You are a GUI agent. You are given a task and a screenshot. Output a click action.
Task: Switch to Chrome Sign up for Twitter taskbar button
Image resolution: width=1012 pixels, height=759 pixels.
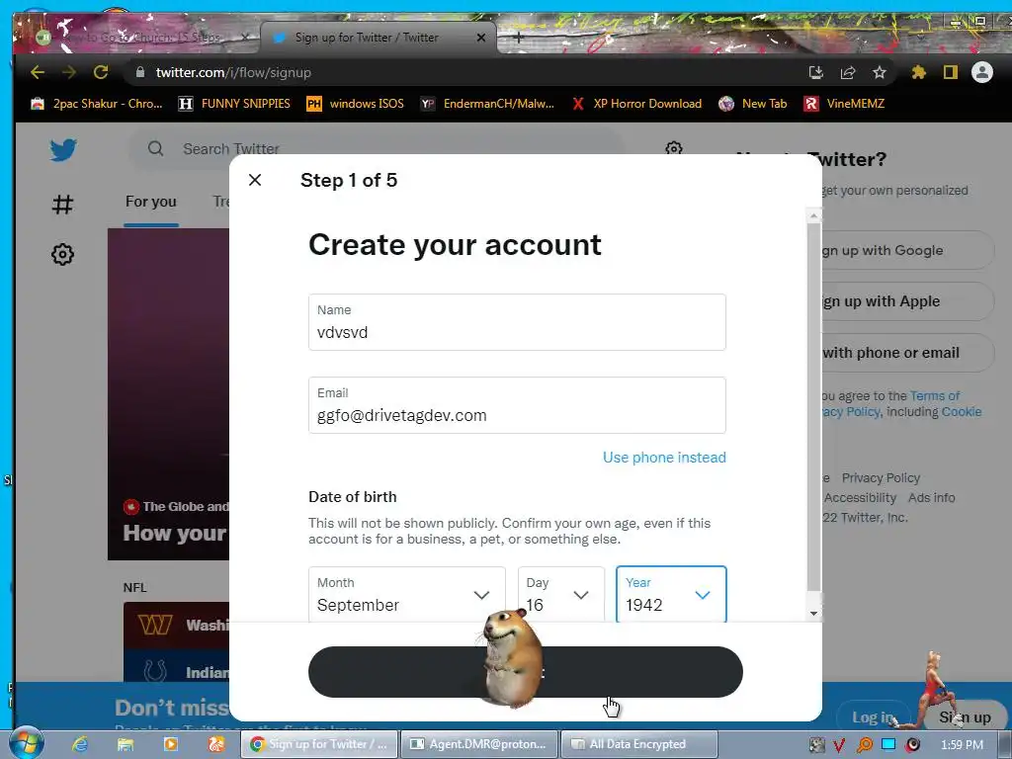click(x=320, y=744)
